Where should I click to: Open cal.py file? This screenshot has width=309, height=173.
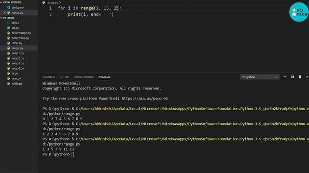pyautogui.click(x=15, y=28)
